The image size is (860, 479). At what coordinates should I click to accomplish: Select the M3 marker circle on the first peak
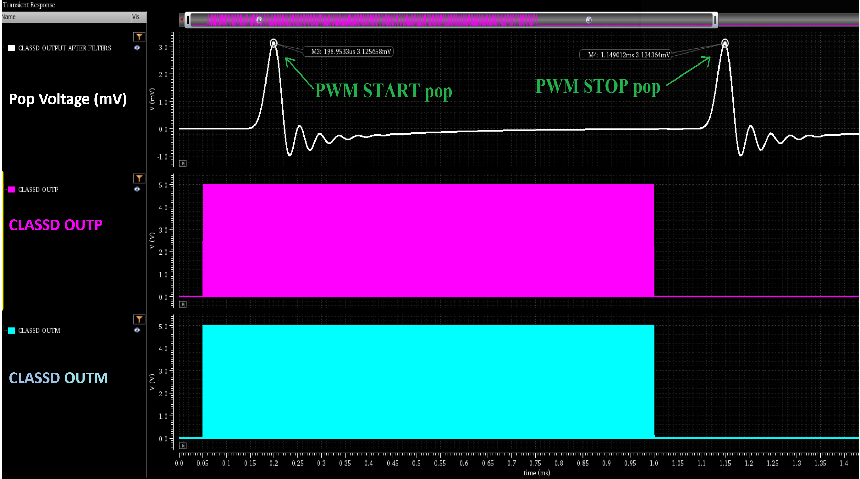(274, 43)
